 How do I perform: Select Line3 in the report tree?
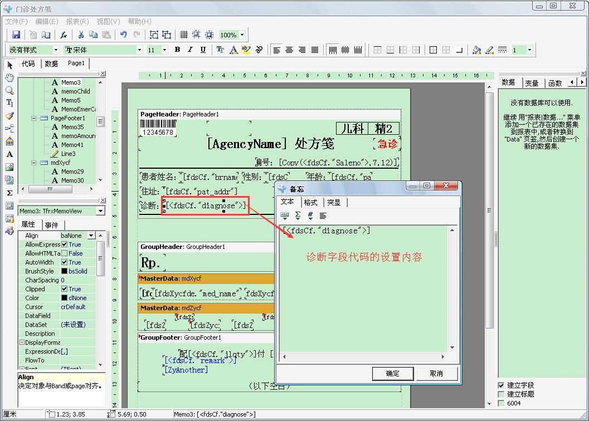69,154
